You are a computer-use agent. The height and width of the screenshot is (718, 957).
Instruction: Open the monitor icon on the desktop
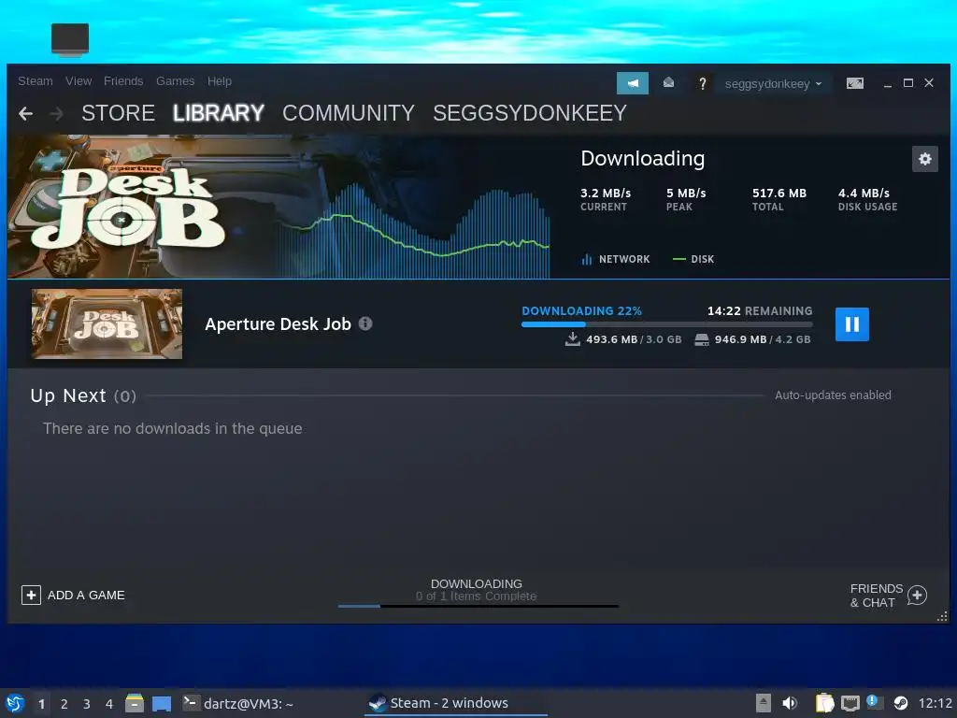pos(70,39)
